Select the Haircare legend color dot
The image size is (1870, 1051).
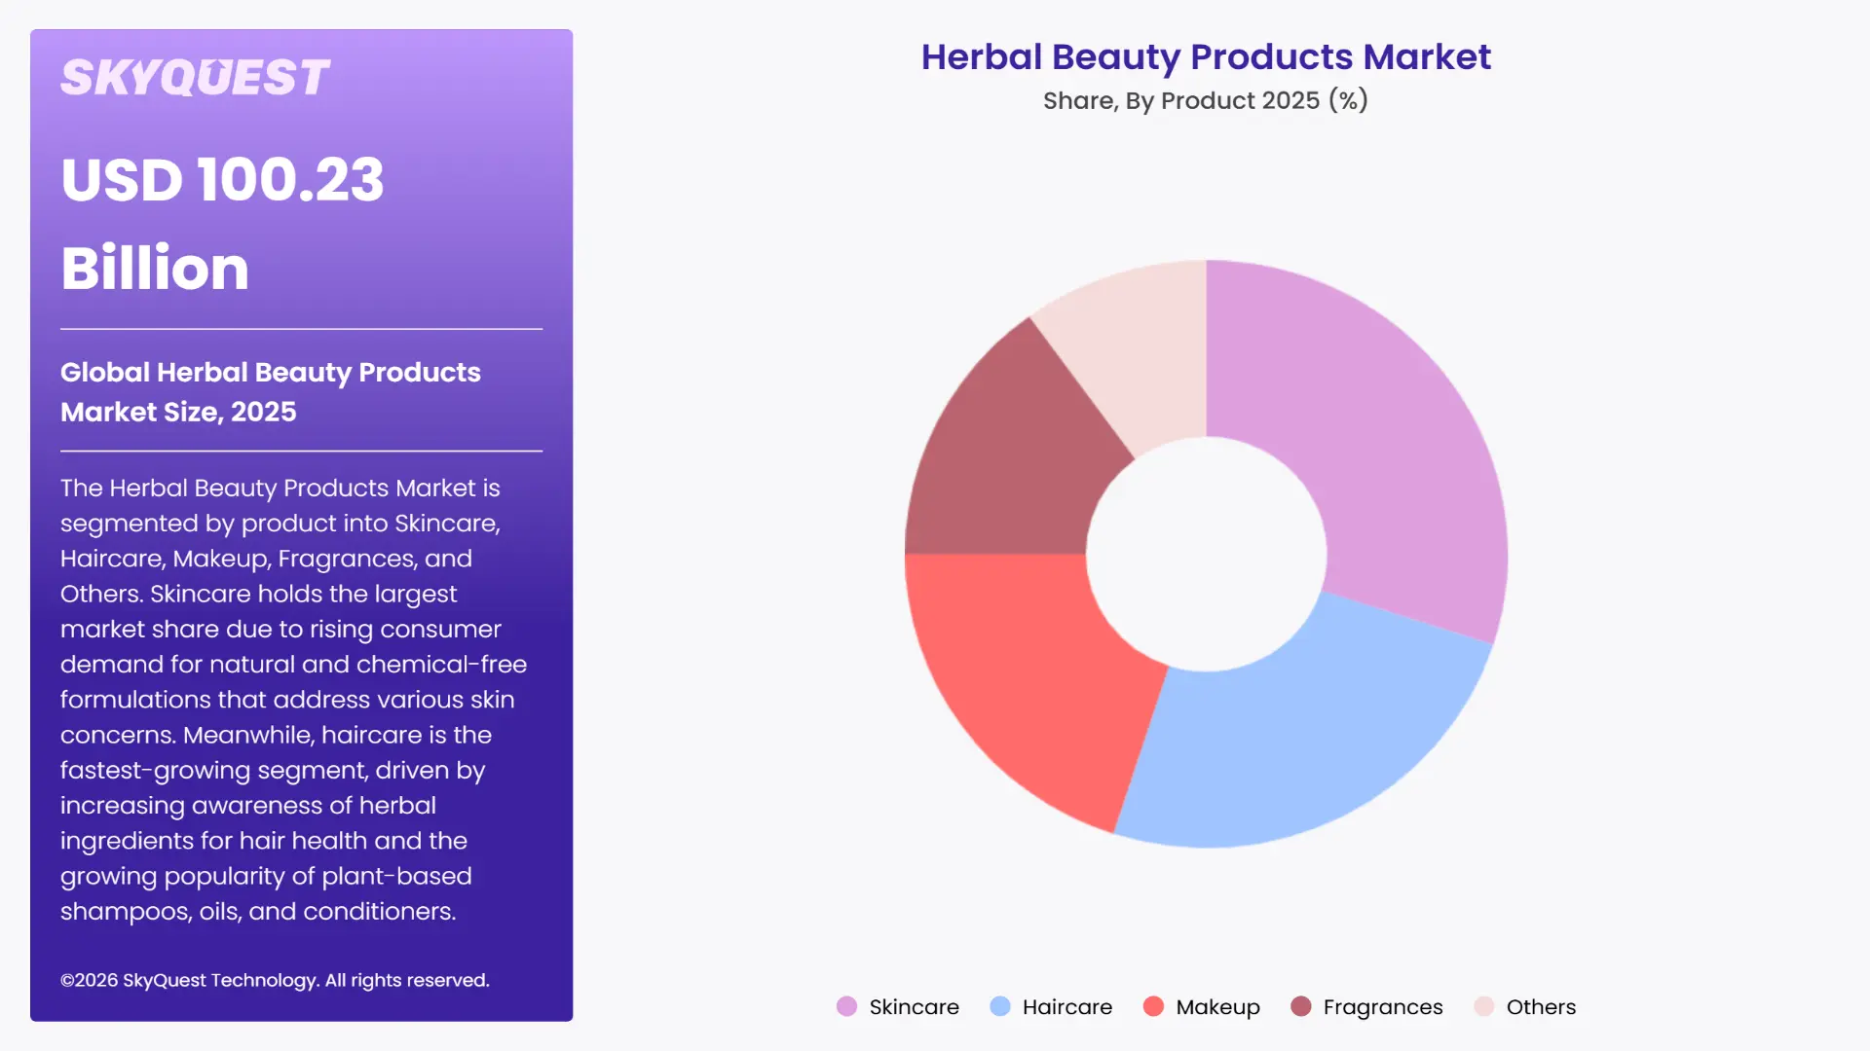(x=1000, y=1006)
